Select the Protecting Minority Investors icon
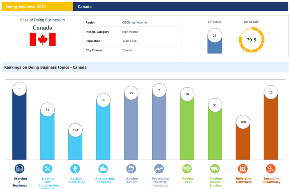The height and width of the screenshot is (189, 290). 159,168
